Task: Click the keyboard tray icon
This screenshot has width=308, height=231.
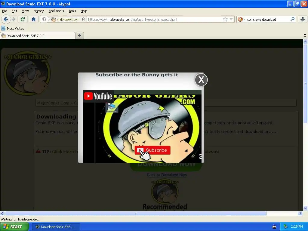Action: [274, 227]
